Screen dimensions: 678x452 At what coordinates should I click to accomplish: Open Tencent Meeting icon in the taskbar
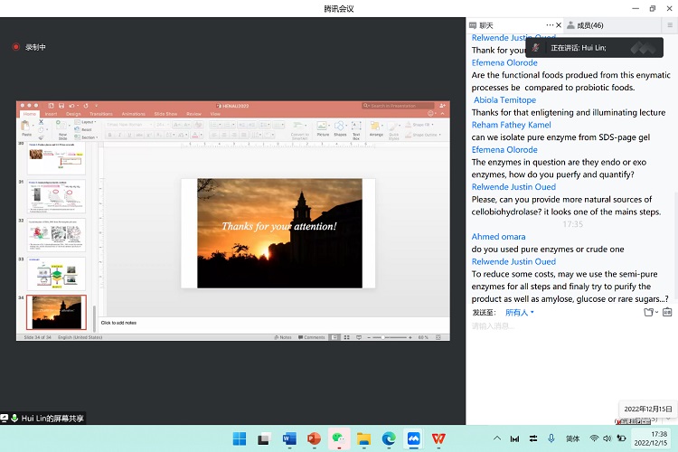413,438
